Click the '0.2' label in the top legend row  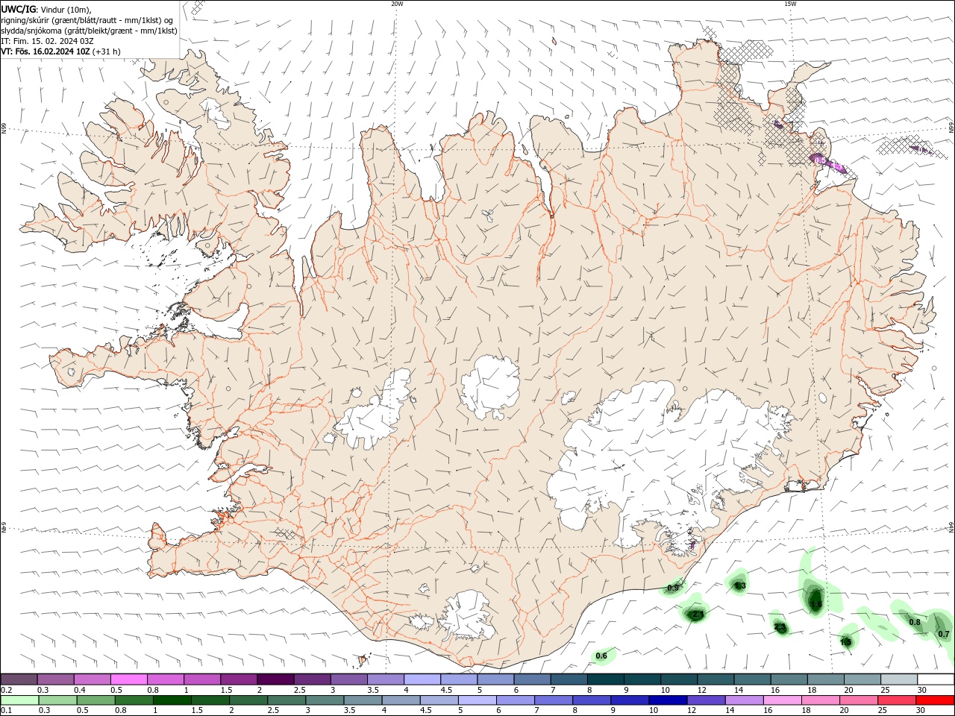click(7, 690)
